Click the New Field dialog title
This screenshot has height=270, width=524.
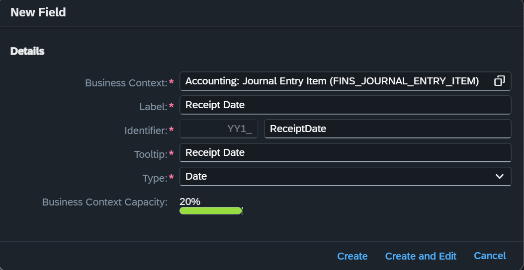[x=38, y=12]
